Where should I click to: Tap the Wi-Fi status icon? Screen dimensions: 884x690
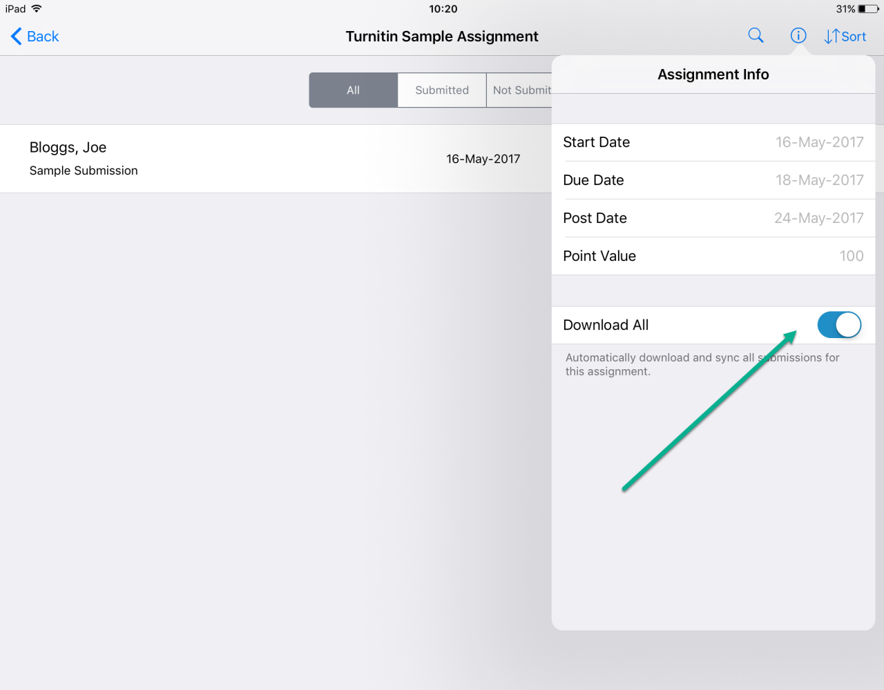tap(37, 9)
